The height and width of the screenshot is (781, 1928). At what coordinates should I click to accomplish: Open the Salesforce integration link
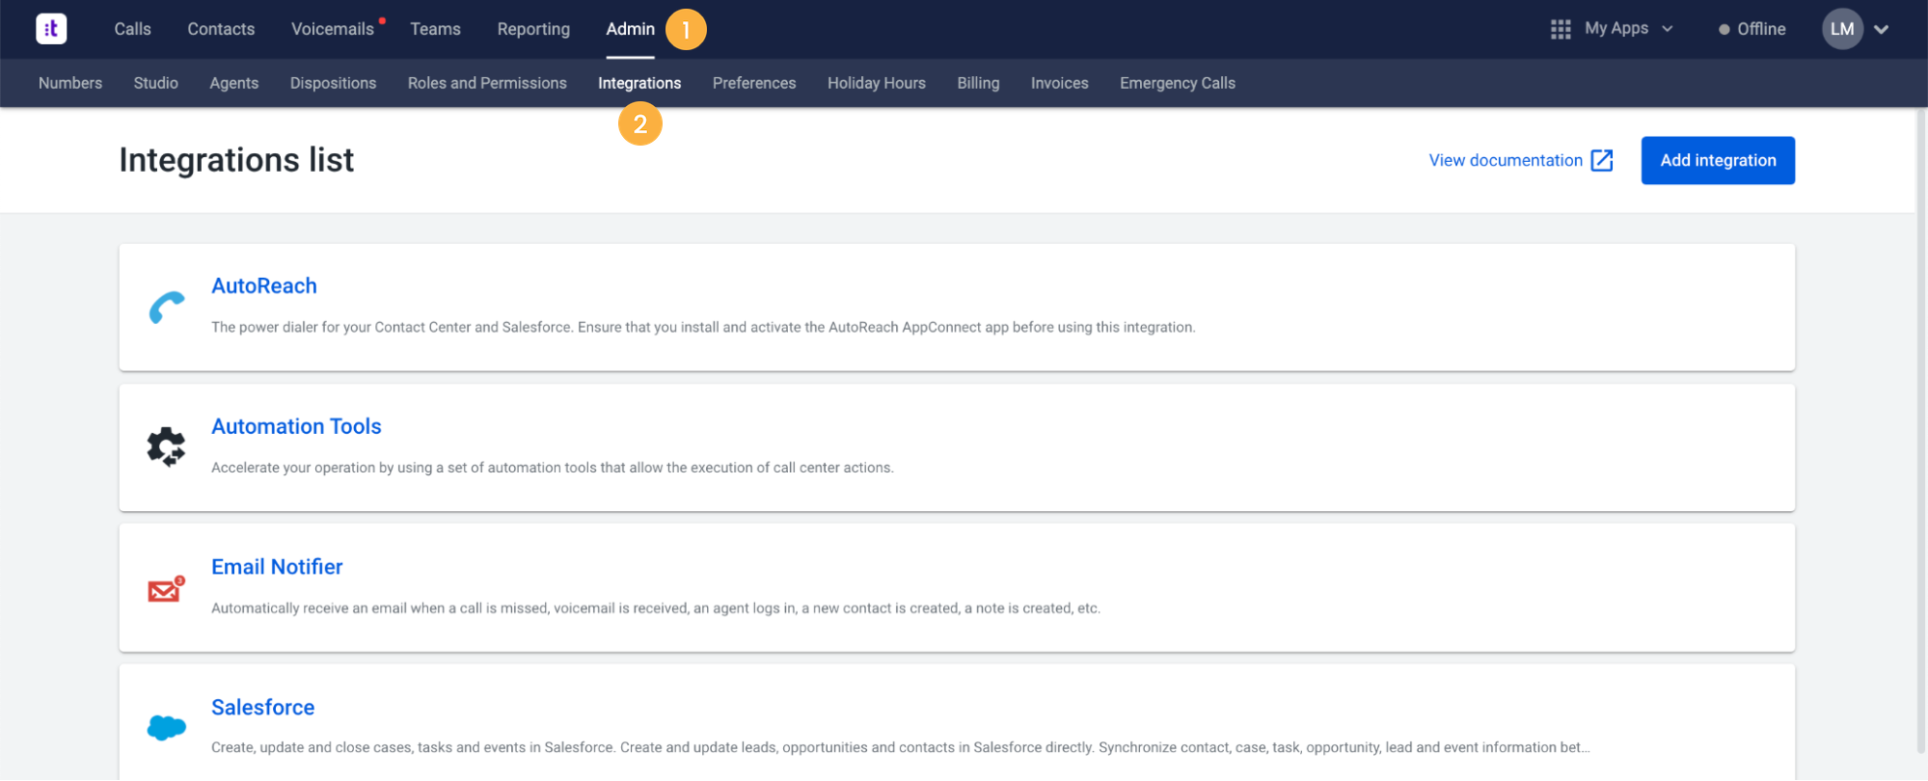(262, 707)
